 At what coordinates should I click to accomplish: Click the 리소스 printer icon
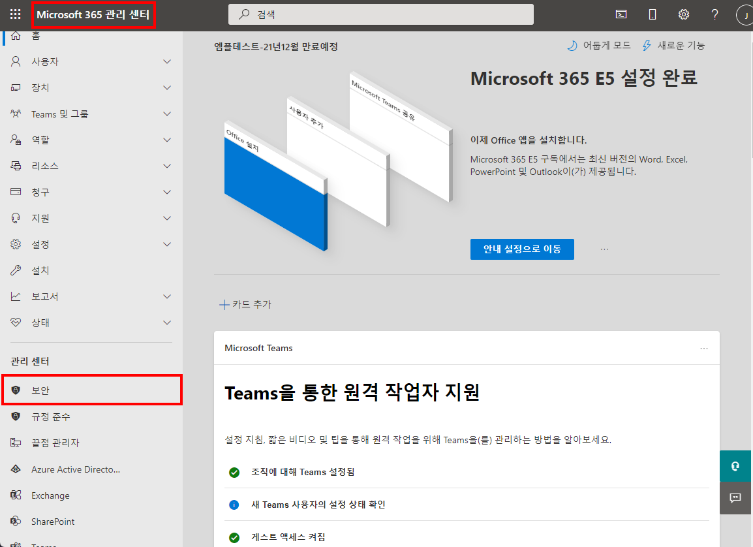tap(16, 166)
